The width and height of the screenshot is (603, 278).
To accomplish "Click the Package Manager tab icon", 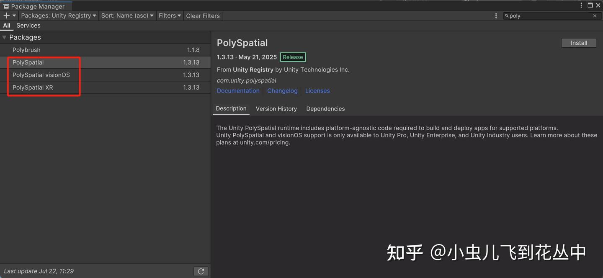I will [x=6, y=6].
